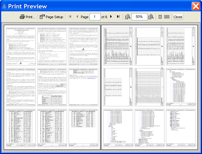Select third bottom-row thumbnail, left sheet

84,128
